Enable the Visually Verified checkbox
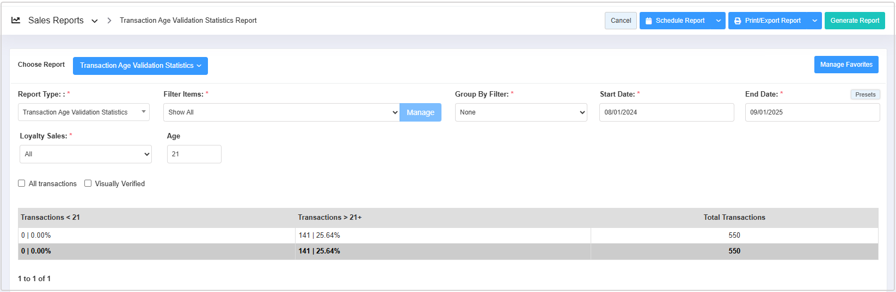Screen dimensions: 896x292 [x=88, y=183]
